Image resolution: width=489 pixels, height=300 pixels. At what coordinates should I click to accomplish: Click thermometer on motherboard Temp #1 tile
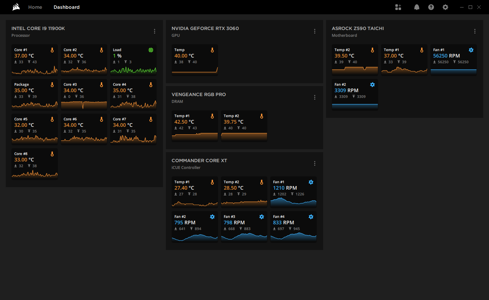(x=422, y=50)
